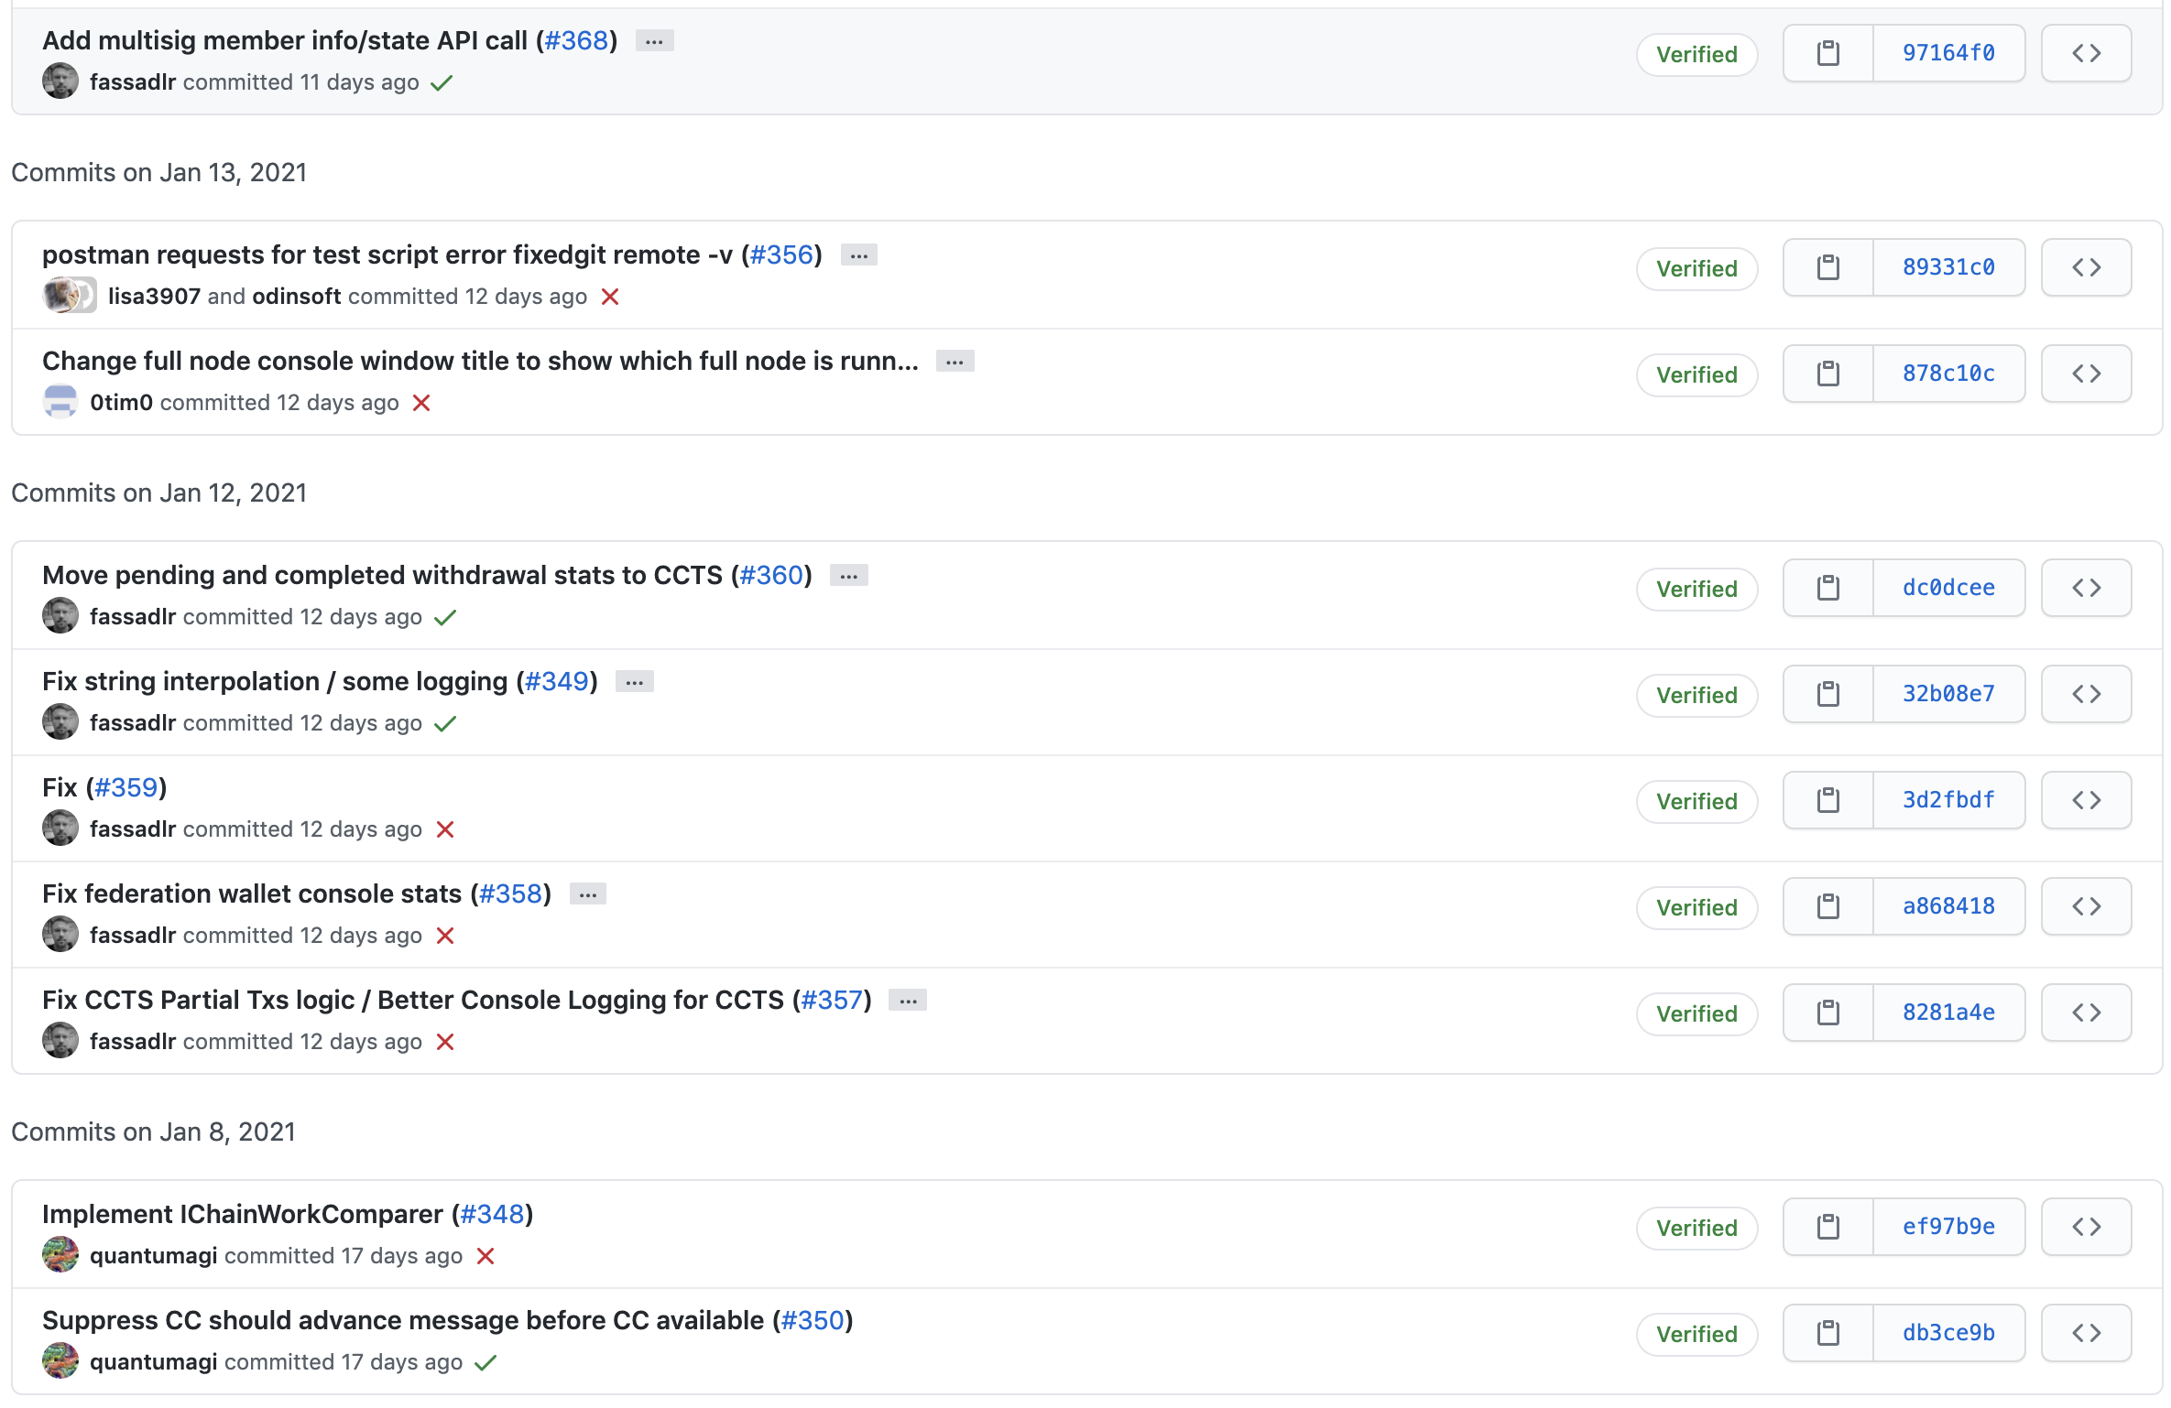Viewport: 2171px width, 1408px height.
Task: View passed checks for commit #360
Action: (x=445, y=617)
